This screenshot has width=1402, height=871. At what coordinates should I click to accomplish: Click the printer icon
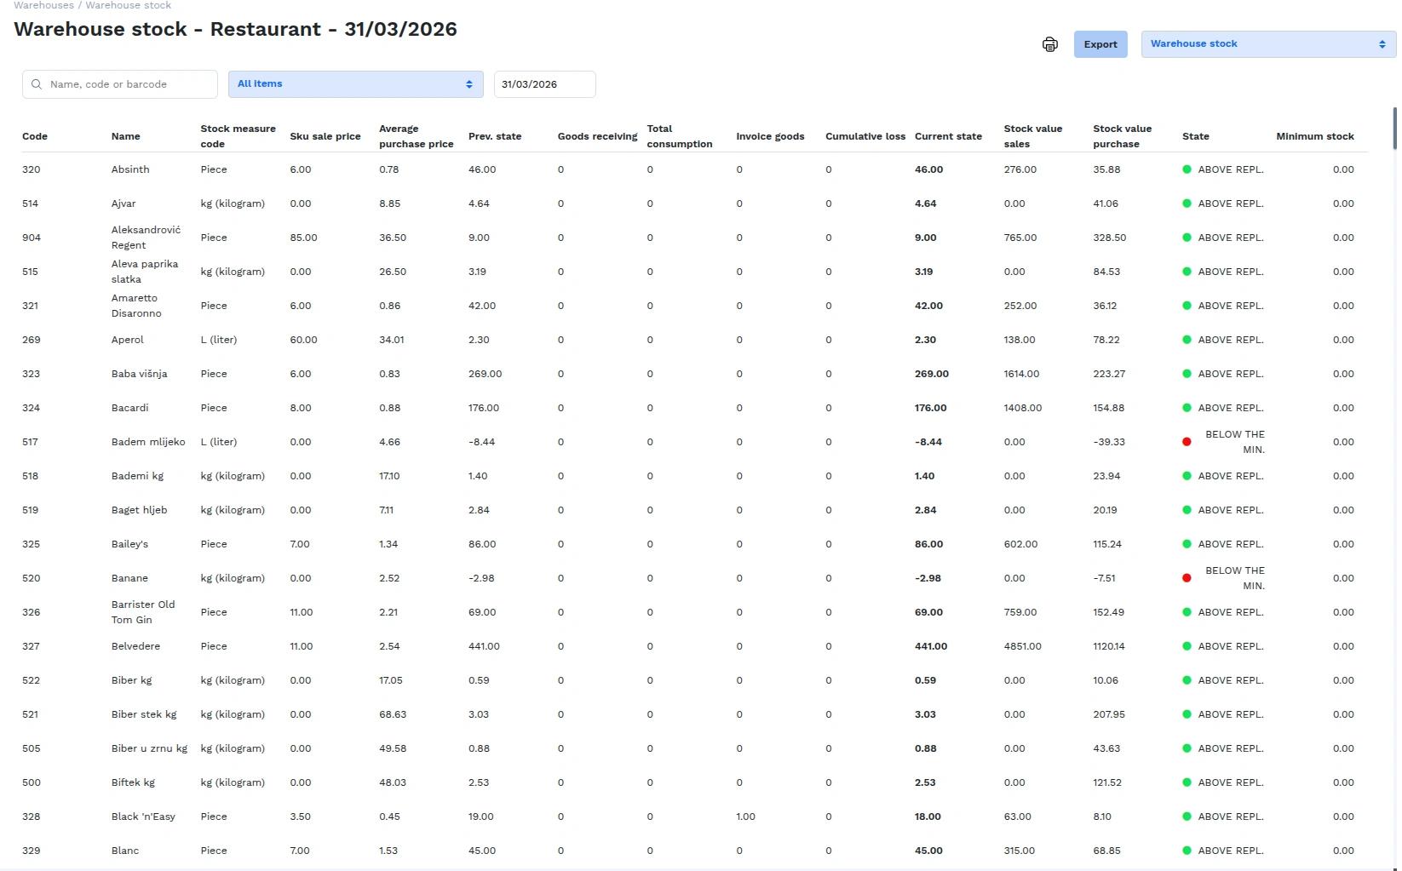point(1049,43)
